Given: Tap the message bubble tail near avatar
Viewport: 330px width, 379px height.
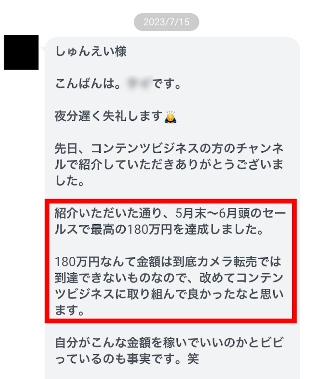Looking at the screenshot, I should [x=43, y=49].
